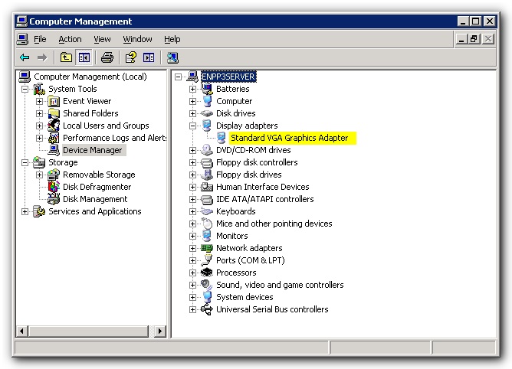Click Universal Serial Bus controllers icon
The image size is (512, 369).
click(x=206, y=309)
